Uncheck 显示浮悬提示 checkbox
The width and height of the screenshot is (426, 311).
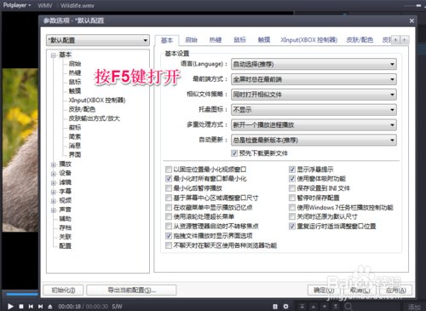pyautogui.click(x=292, y=170)
